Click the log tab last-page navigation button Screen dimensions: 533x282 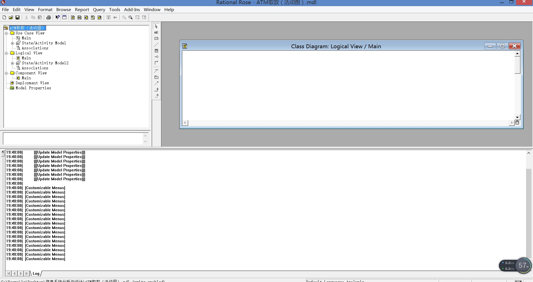click(27, 274)
